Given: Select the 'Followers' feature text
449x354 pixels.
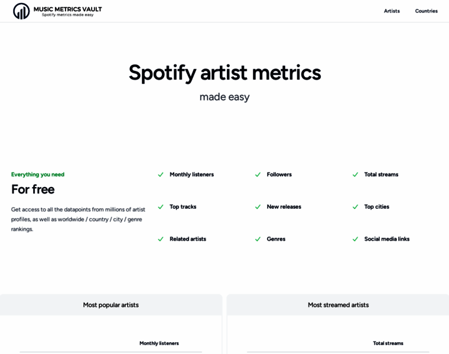Looking at the screenshot, I should point(279,175).
